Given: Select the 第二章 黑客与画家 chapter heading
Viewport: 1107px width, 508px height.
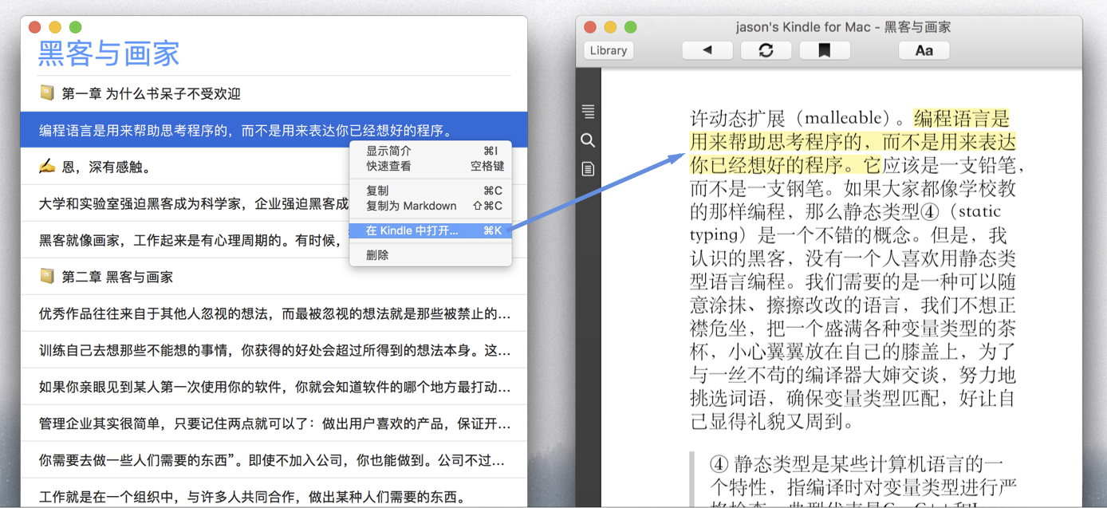Looking at the screenshot, I should 117,277.
